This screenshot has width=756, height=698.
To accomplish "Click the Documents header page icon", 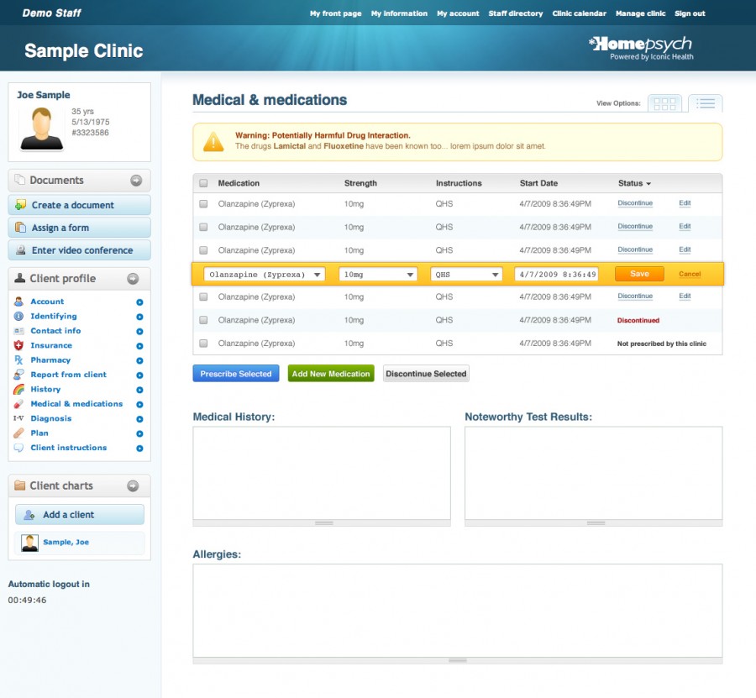I will (x=20, y=180).
